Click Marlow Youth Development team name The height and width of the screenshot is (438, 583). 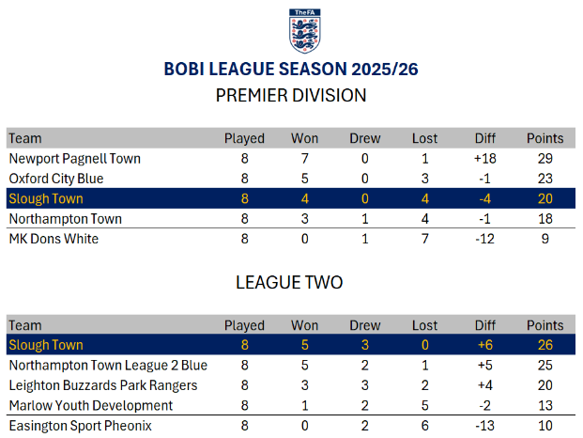point(91,405)
